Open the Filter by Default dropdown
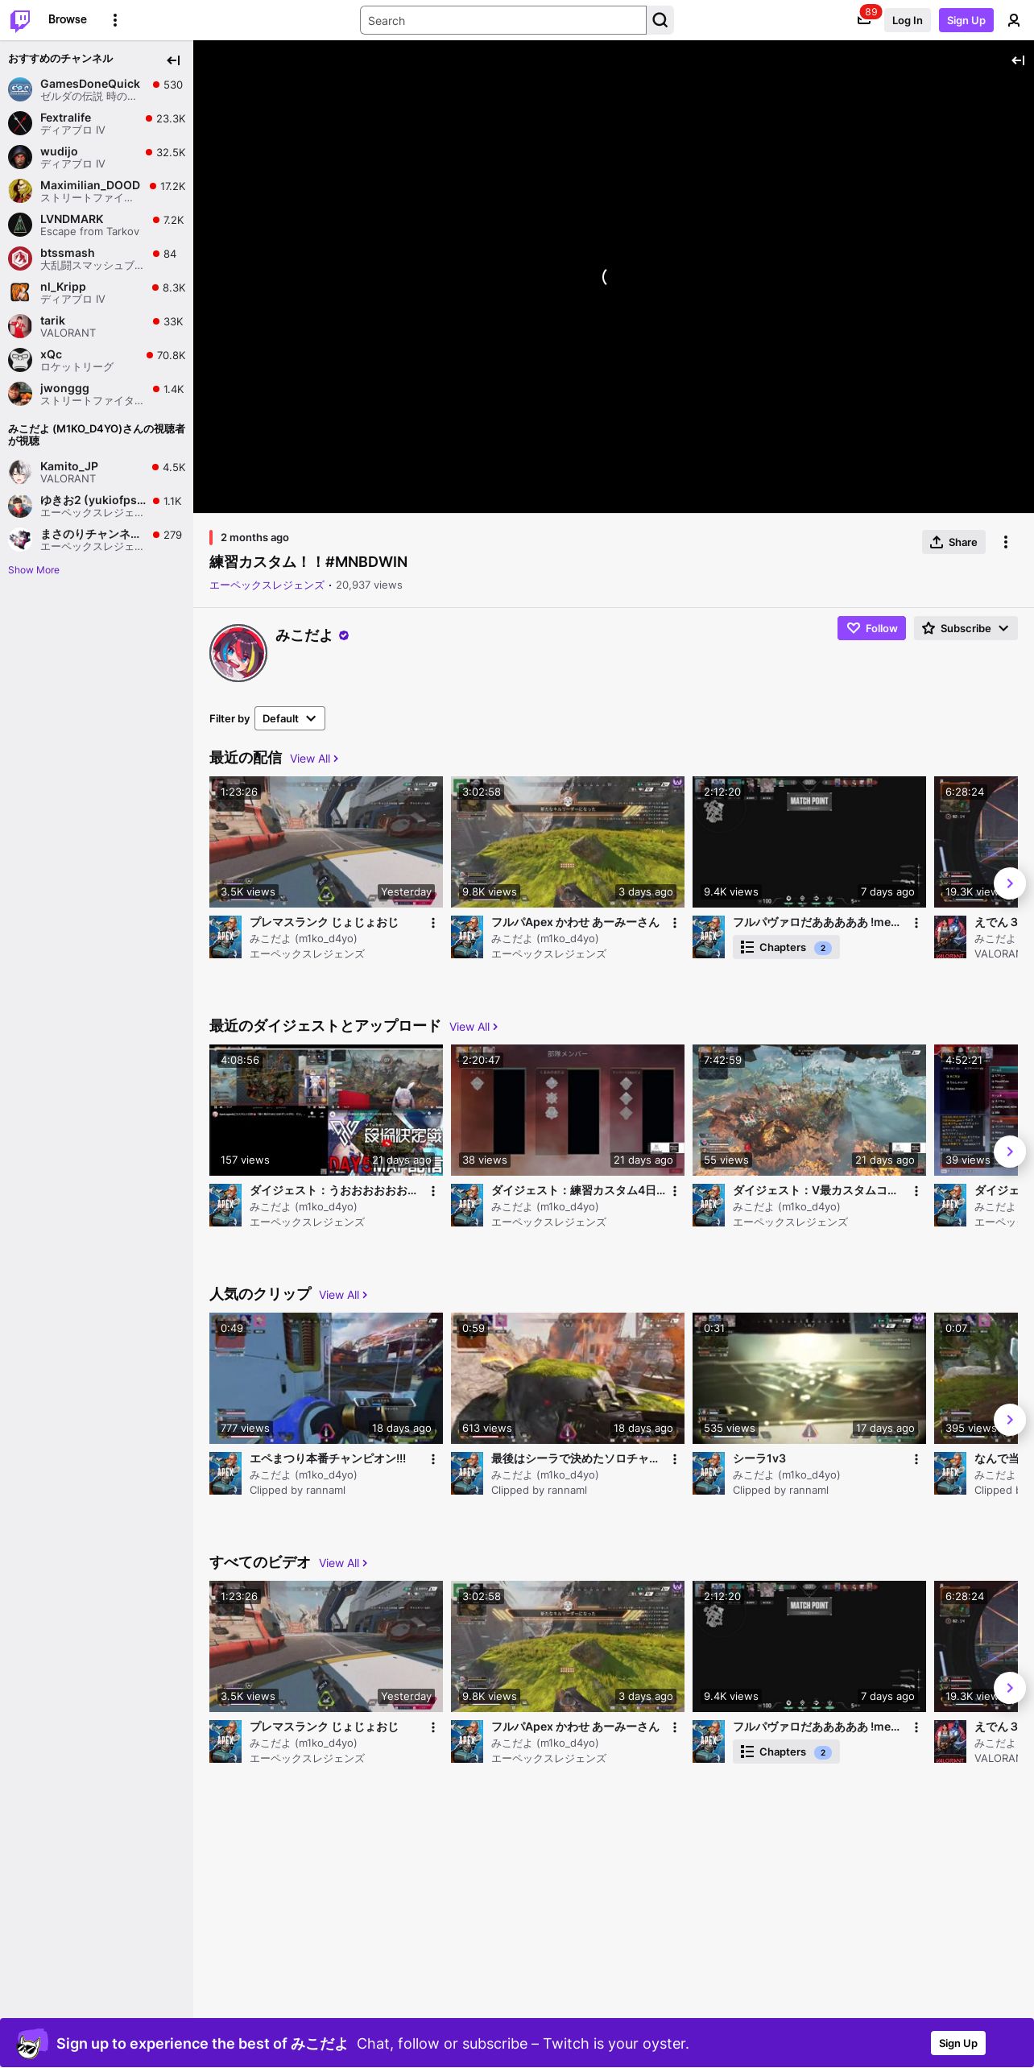The image size is (1034, 2068). point(290,718)
